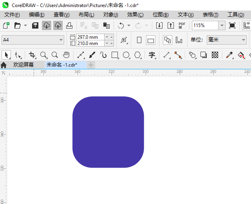Select the Text tool
251x204 pixels.
pos(152,55)
